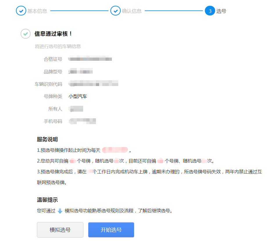The width and height of the screenshot is (268, 241).
Task: Click the blurred 手机号码 value
Action: [x=82, y=121]
